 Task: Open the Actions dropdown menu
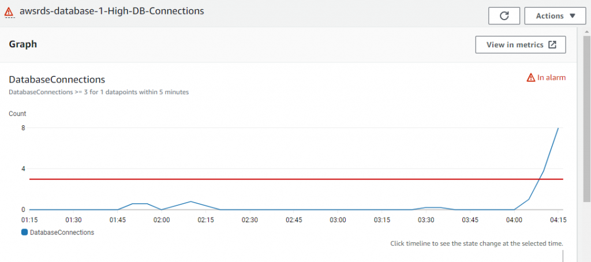pos(555,16)
